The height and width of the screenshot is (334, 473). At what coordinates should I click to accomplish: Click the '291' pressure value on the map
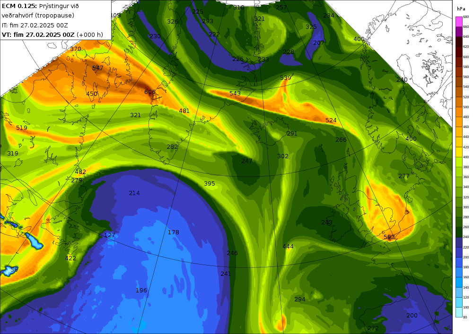point(292,134)
